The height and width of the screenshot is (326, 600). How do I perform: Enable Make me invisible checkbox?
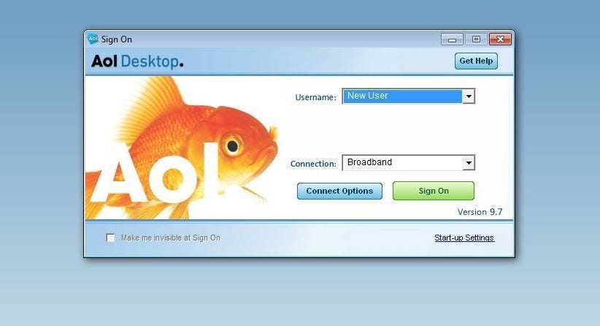(x=110, y=238)
